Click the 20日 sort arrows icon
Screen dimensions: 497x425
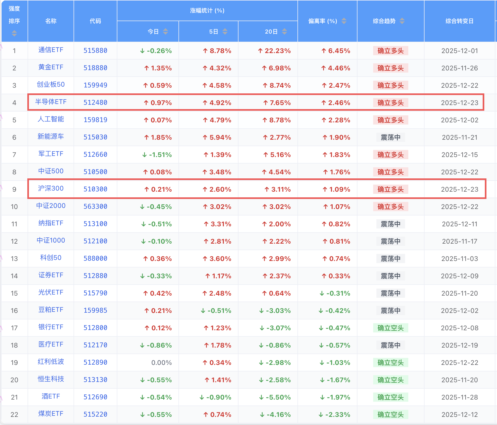pos(284,32)
